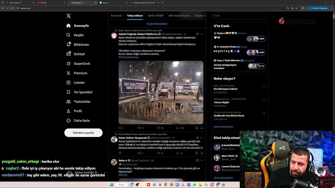Click #27maddeyehayır hashtag

[129, 57]
